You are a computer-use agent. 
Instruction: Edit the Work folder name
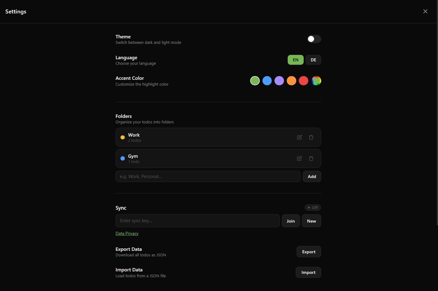299,137
